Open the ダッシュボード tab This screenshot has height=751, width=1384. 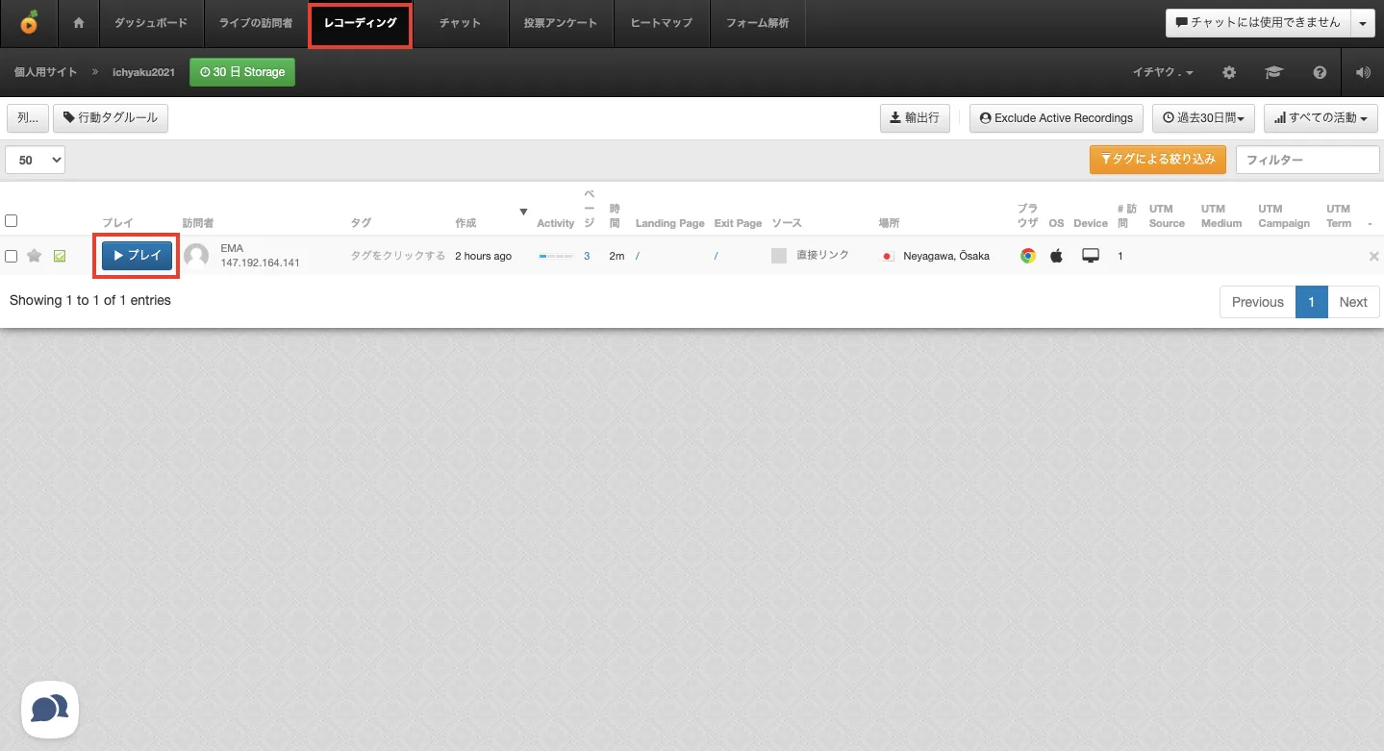pyautogui.click(x=151, y=23)
